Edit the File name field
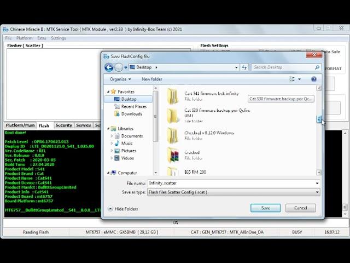The width and height of the screenshot is (350, 263). click(x=231, y=183)
